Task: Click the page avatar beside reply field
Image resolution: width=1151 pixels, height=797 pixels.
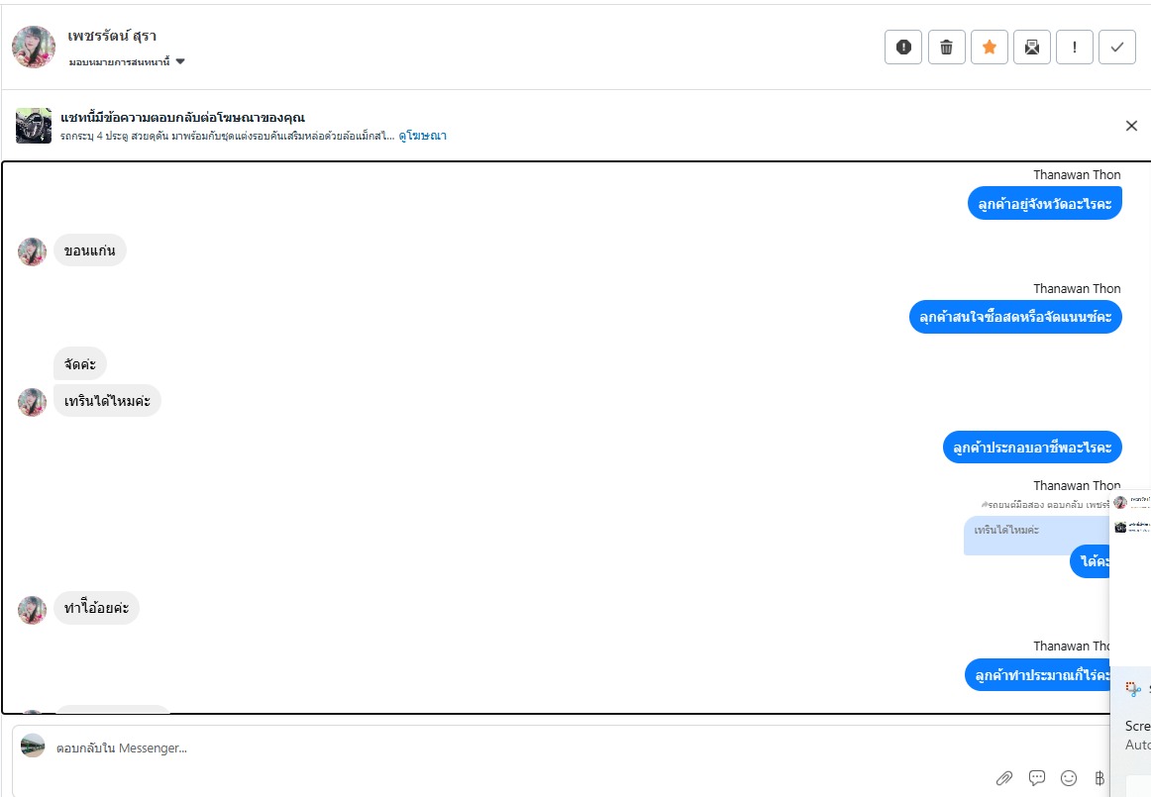Action: coord(33,745)
